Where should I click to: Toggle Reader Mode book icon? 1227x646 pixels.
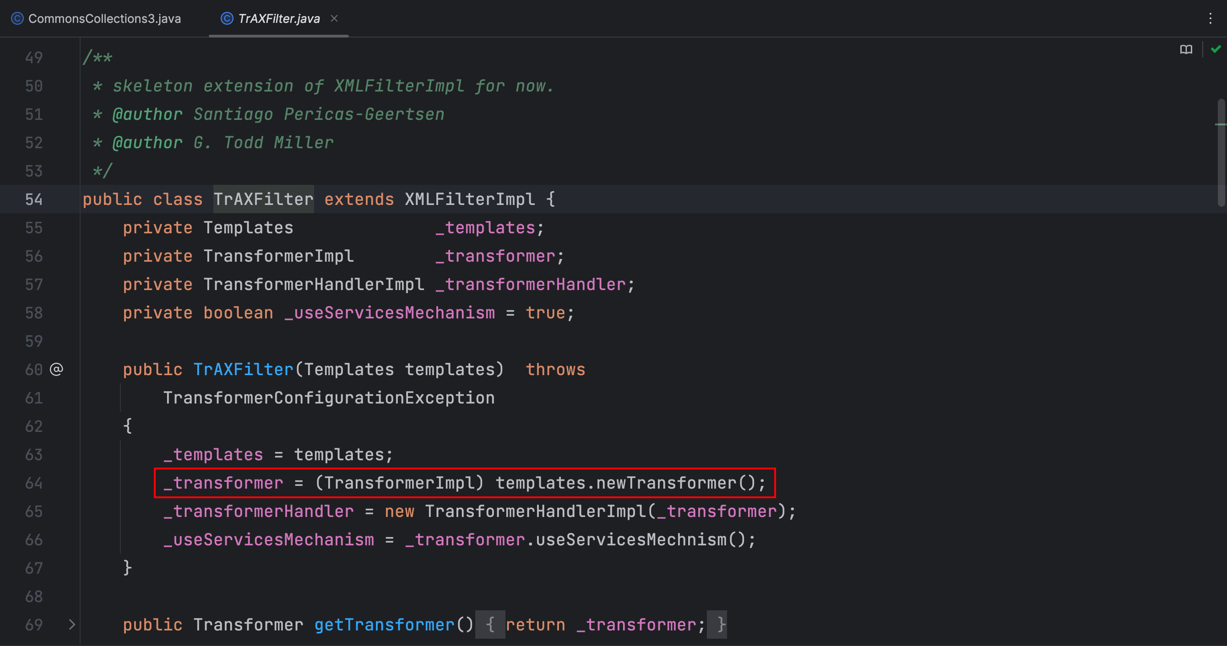click(1186, 49)
